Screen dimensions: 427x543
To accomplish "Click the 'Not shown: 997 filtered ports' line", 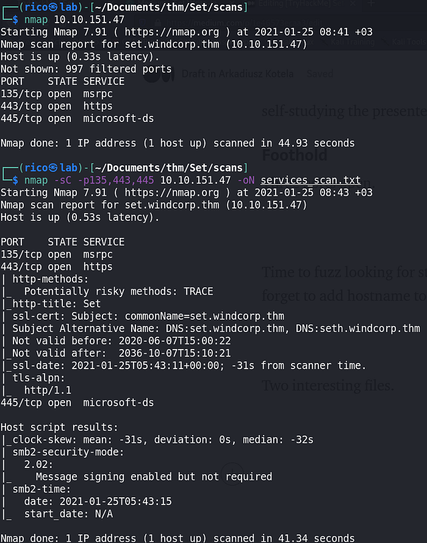I will click(86, 69).
